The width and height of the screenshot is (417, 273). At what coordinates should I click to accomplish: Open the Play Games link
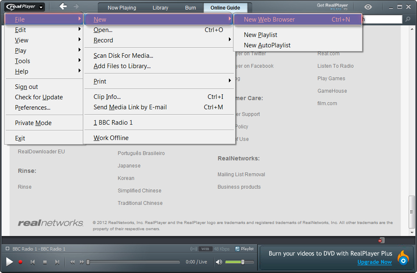pos(331,79)
